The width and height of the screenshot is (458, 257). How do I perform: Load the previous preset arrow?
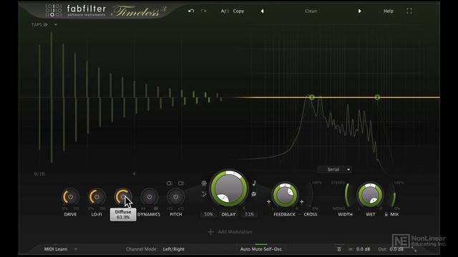tap(262, 11)
